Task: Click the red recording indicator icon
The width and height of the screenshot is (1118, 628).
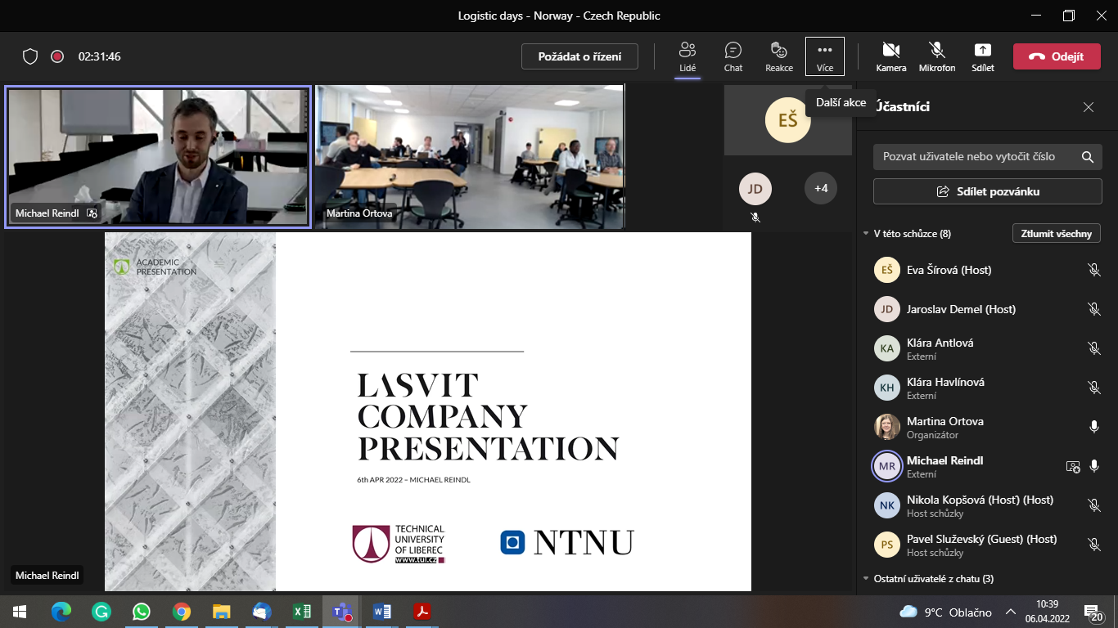Action: click(x=57, y=56)
